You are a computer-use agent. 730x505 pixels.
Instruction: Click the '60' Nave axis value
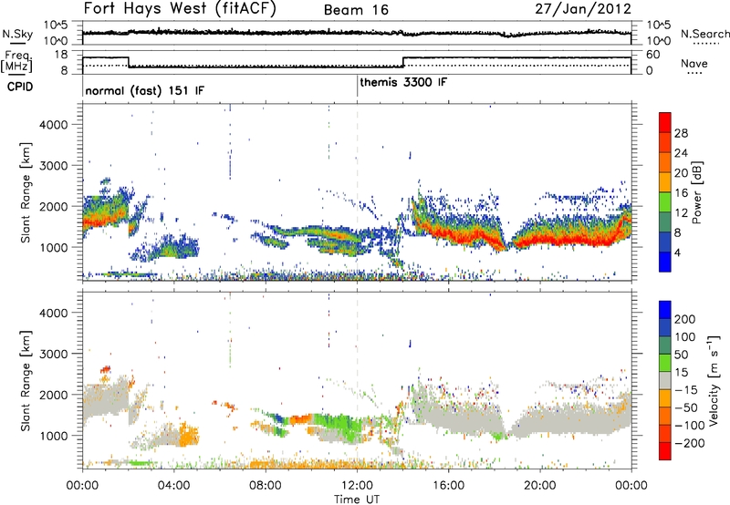652,55
